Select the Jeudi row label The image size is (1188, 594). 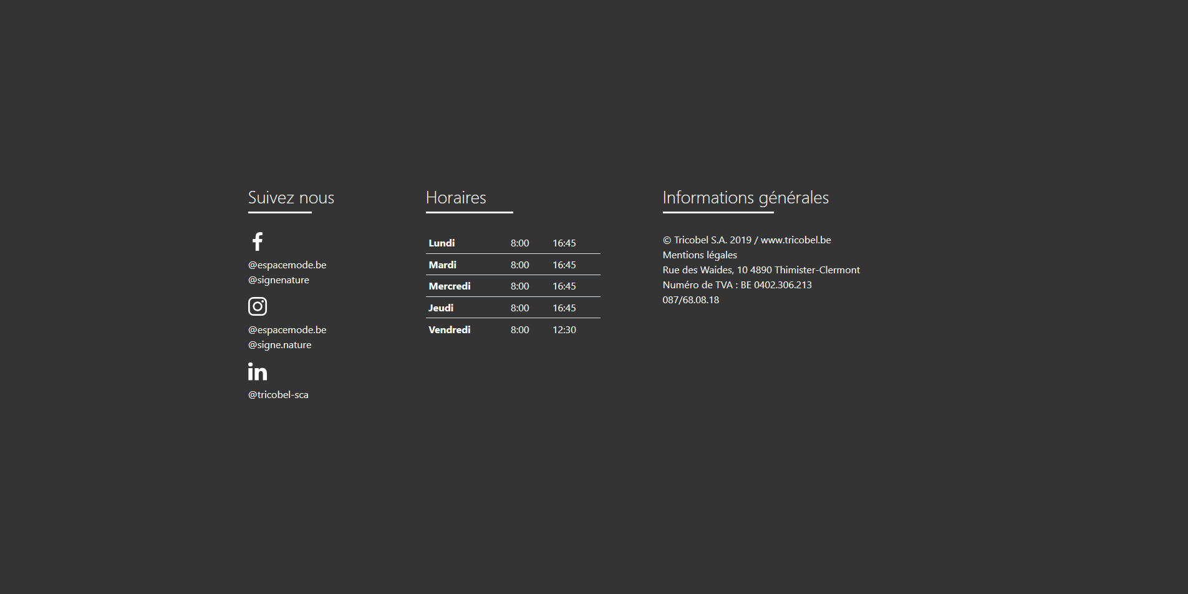click(x=441, y=308)
